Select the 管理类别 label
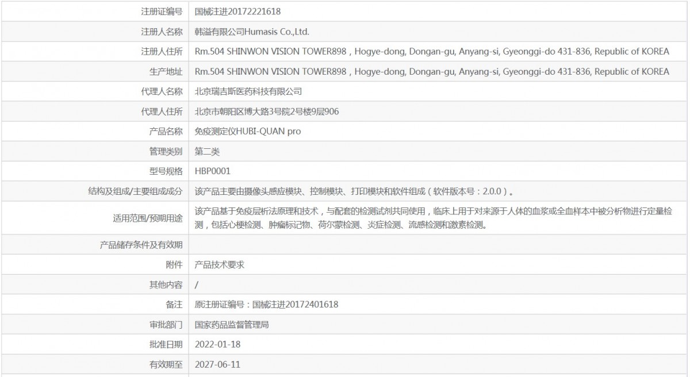 pos(166,152)
